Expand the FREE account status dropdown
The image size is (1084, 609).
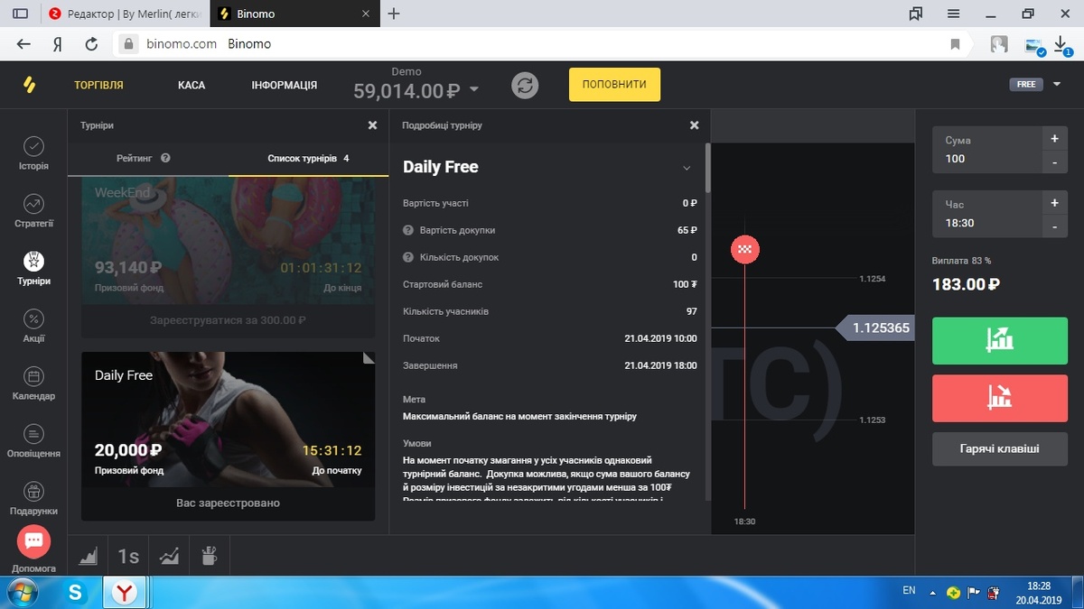1057,85
